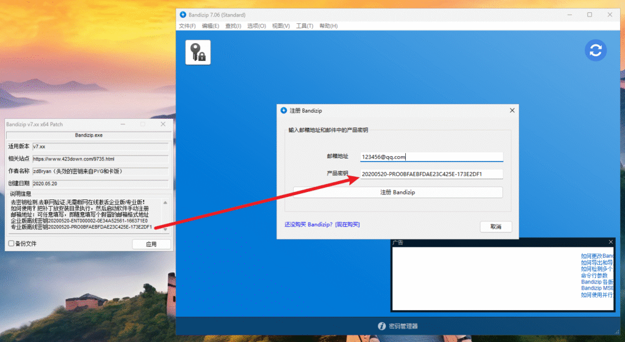Viewport: 625px width, 342px height.
Task: Click the 产品密钥 product key input field
Action: (432, 174)
